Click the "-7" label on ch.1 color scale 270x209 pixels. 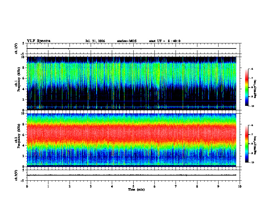[x=252, y=78]
